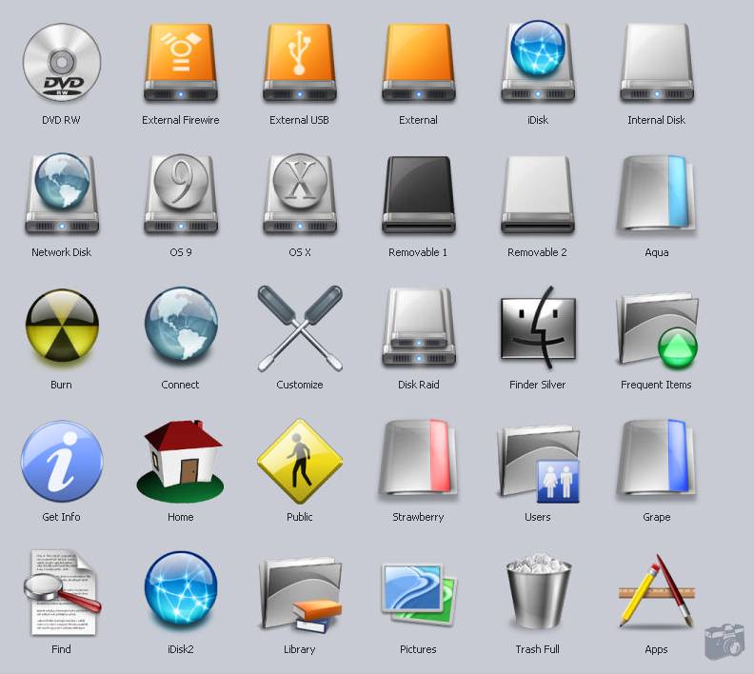
Task: Click the black Removable 1 drive
Action: (x=419, y=195)
